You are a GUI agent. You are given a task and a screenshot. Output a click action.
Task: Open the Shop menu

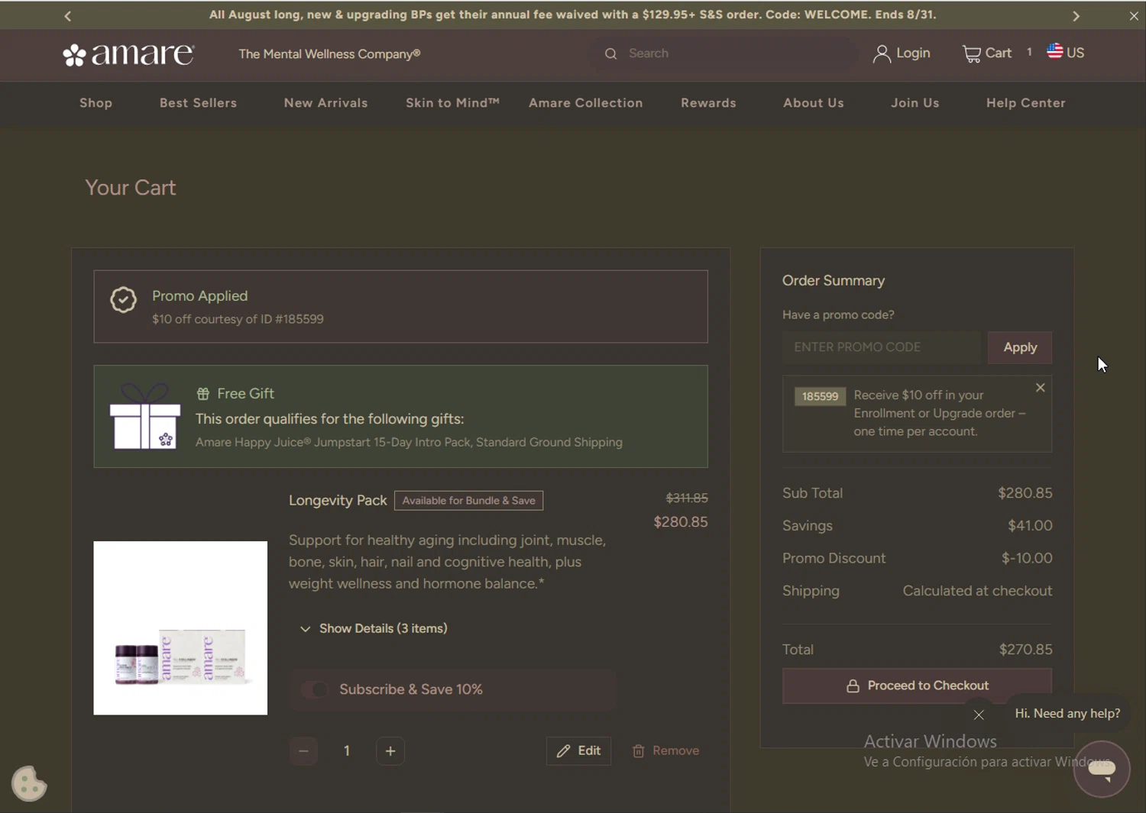click(x=96, y=103)
